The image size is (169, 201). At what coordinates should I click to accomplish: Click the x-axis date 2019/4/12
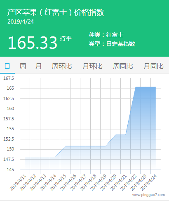[28, 183]
